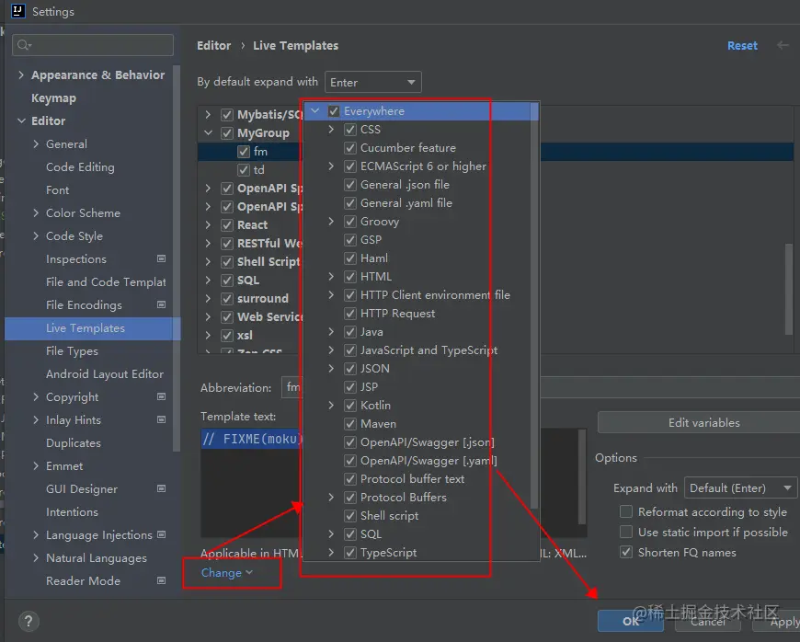This screenshot has height=642, width=800.
Task: Toggle the MyGroup group checkbox
Action: pos(227,133)
